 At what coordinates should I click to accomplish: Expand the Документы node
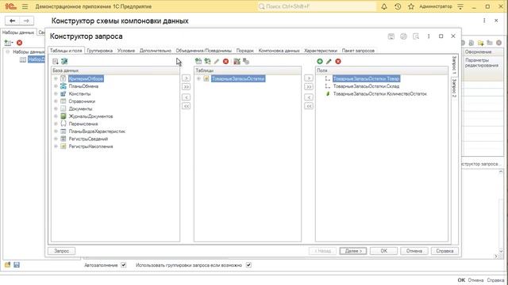point(56,108)
